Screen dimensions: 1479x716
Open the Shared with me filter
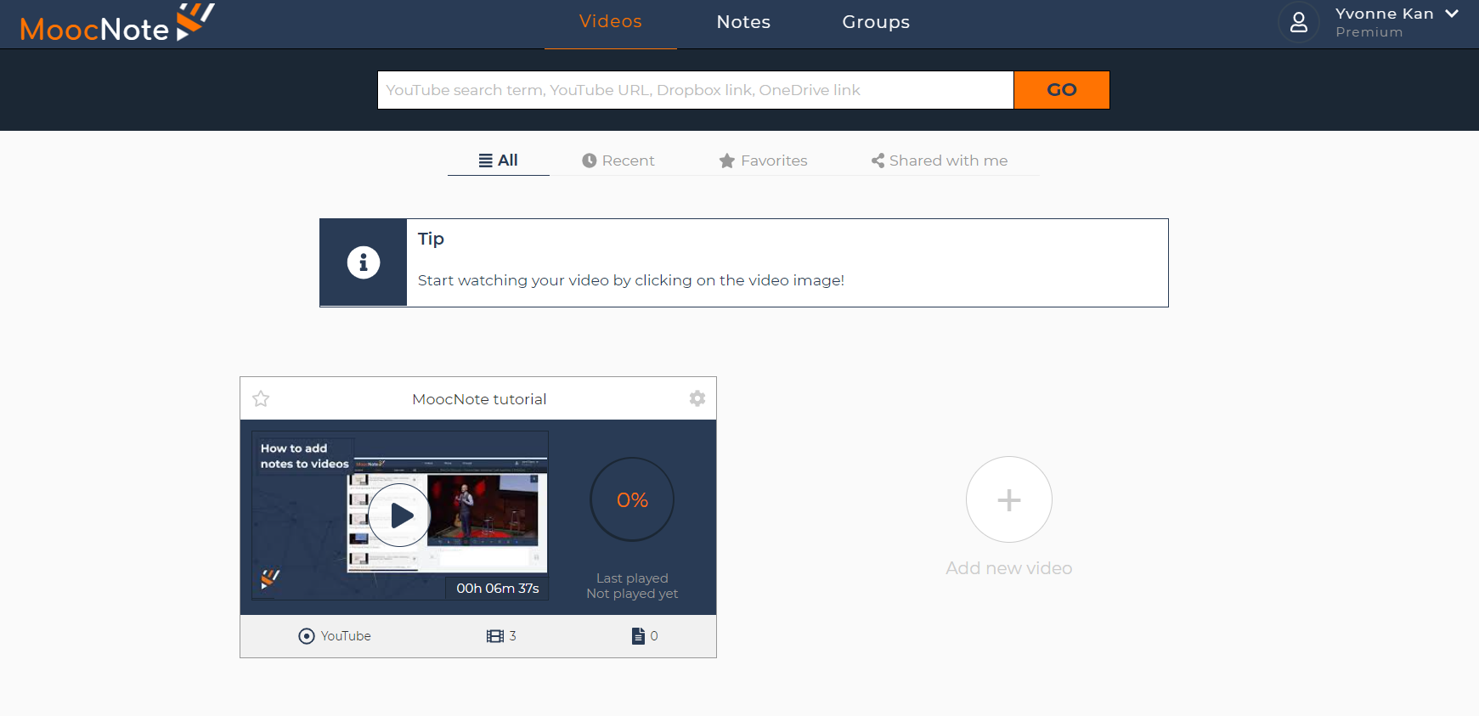click(x=939, y=161)
